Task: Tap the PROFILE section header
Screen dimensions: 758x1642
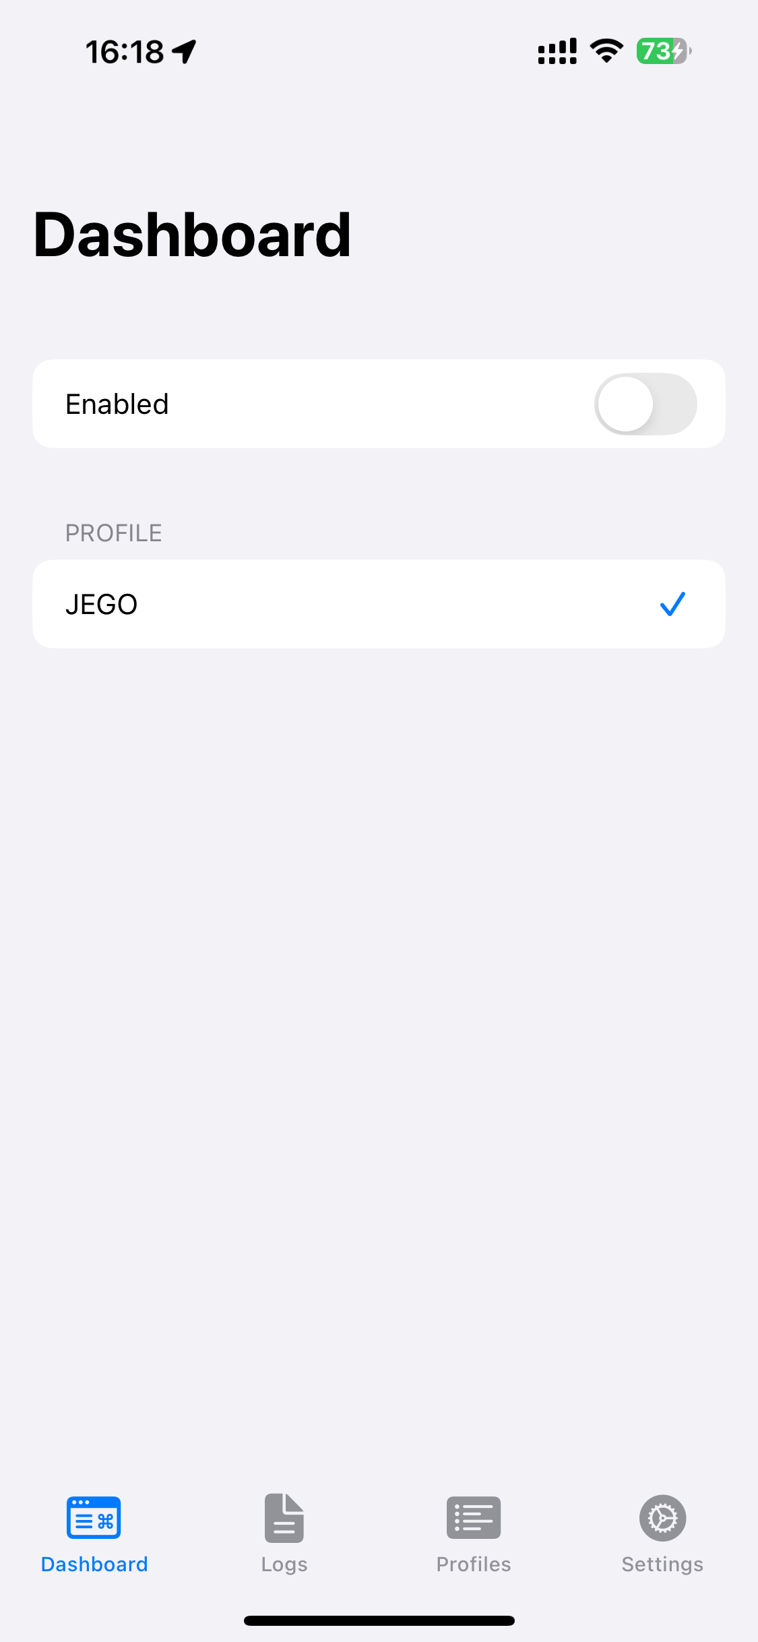Action: click(x=113, y=533)
